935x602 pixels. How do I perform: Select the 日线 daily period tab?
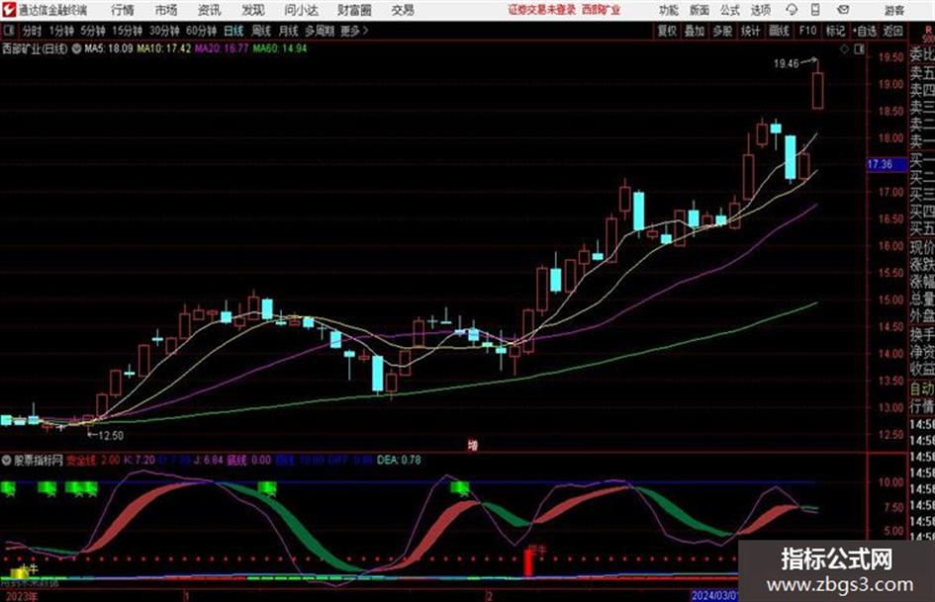point(234,31)
